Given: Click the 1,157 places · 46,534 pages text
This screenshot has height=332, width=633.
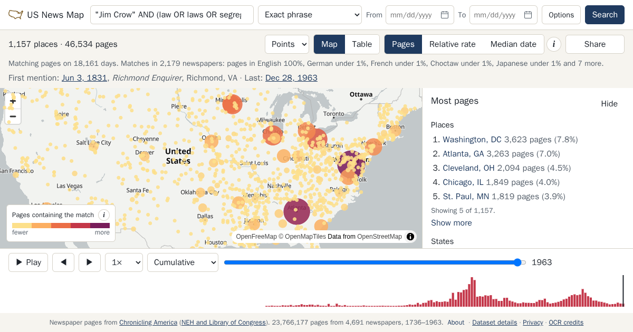Looking at the screenshot, I should point(63,44).
